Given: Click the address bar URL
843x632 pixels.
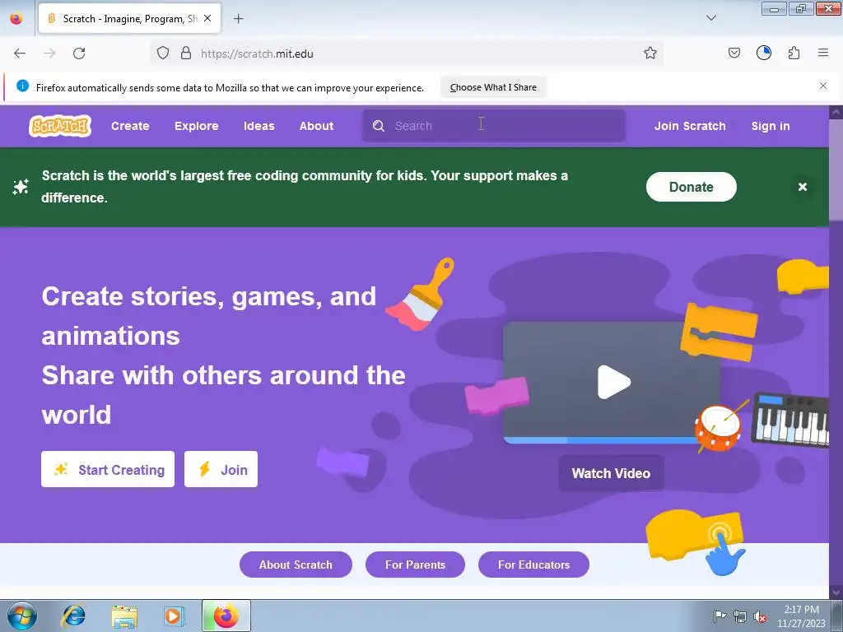Looking at the screenshot, I should pyautogui.click(x=257, y=53).
